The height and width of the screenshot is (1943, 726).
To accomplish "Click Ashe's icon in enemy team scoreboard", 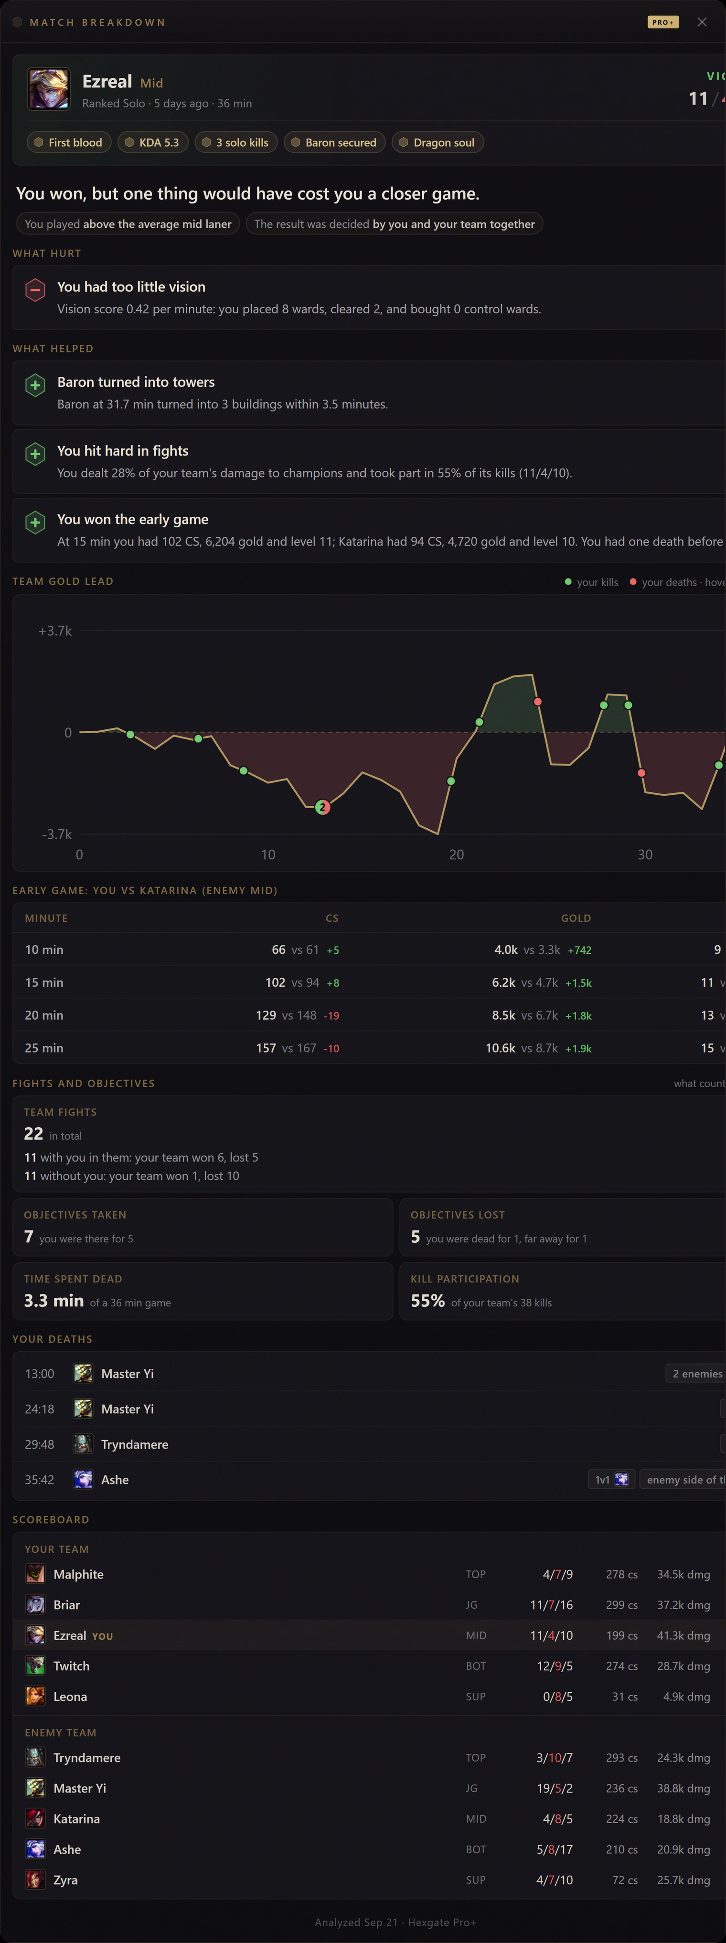I will (35, 1849).
